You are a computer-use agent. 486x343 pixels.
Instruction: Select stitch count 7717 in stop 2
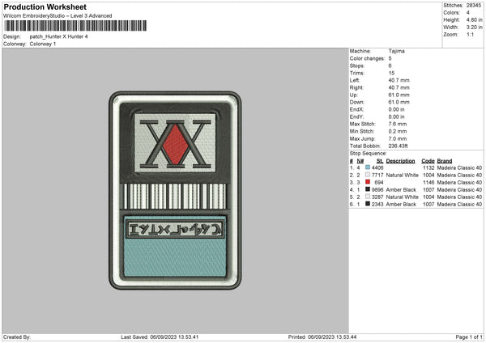[x=377, y=176]
